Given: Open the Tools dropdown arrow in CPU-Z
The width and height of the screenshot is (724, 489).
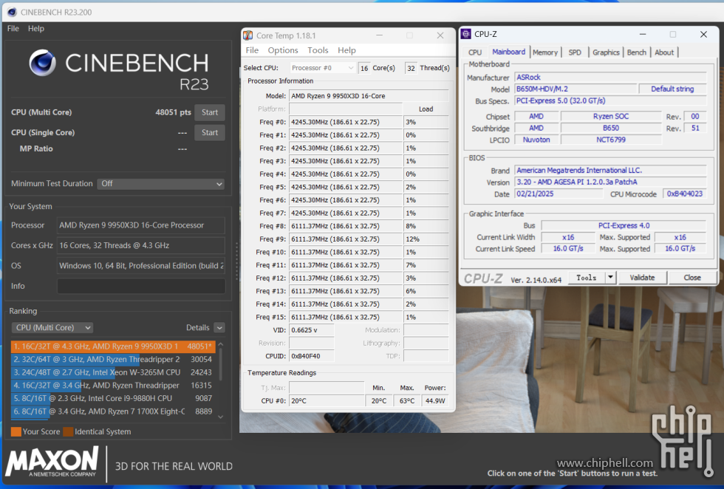Looking at the screenshot, I should 610,278.
